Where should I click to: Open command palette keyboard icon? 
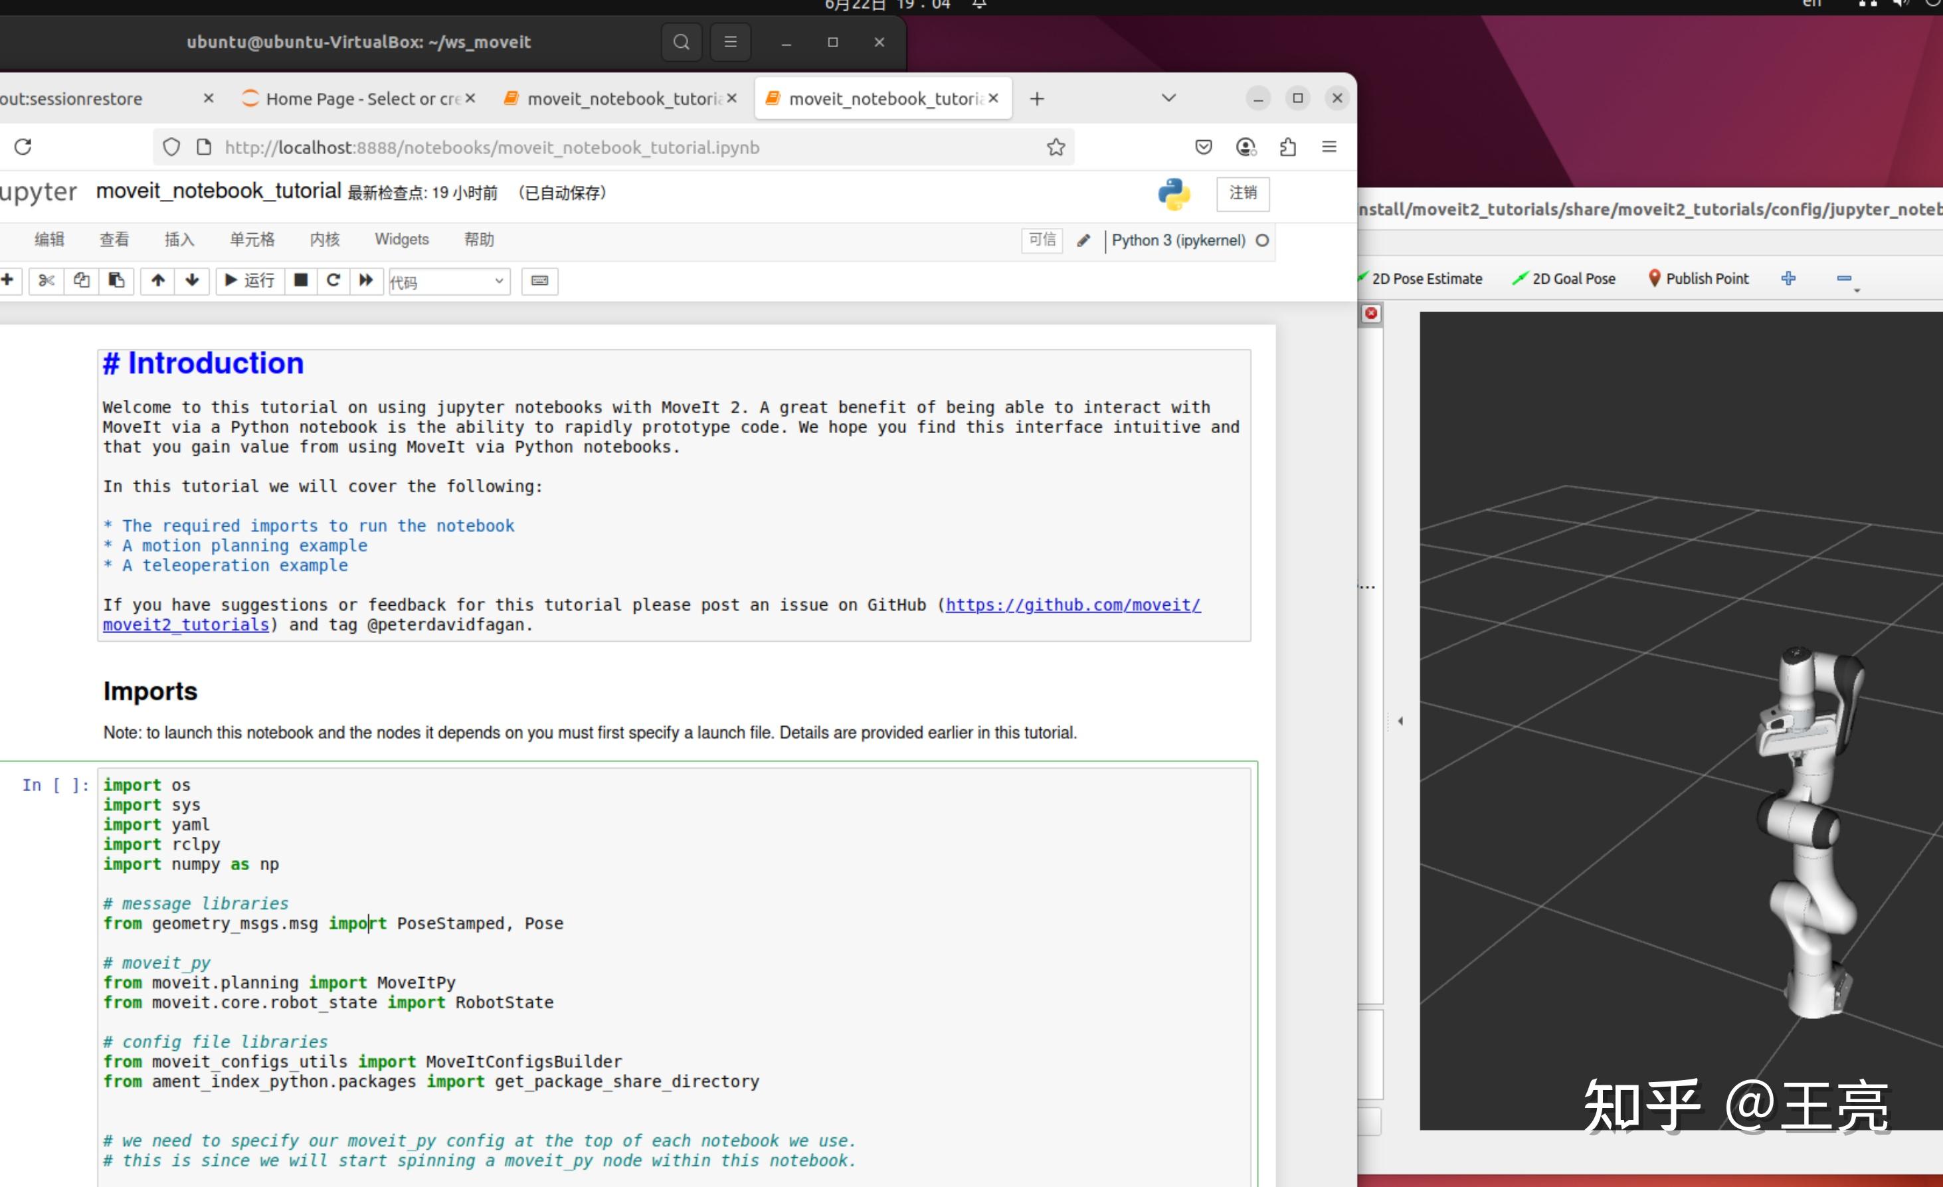pyautogui.click(x=539, y=281)
